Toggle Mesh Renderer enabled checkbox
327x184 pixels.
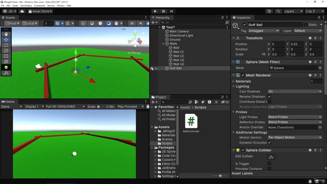243,75
